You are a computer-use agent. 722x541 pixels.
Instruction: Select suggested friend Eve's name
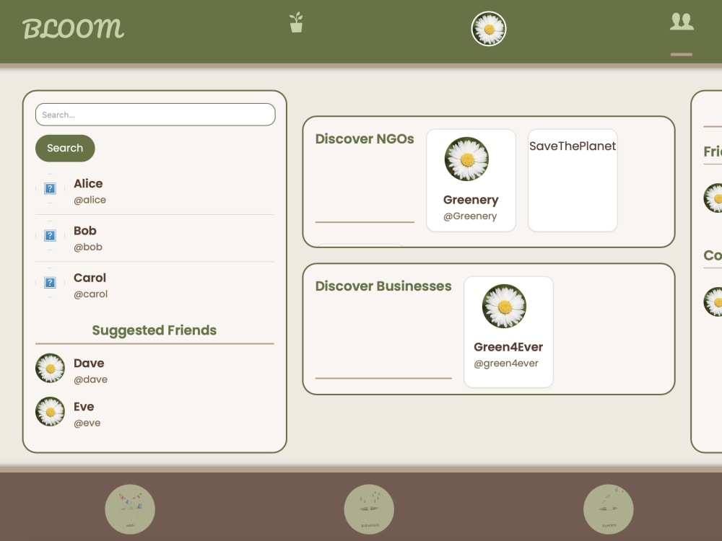(x=84, y=407)
